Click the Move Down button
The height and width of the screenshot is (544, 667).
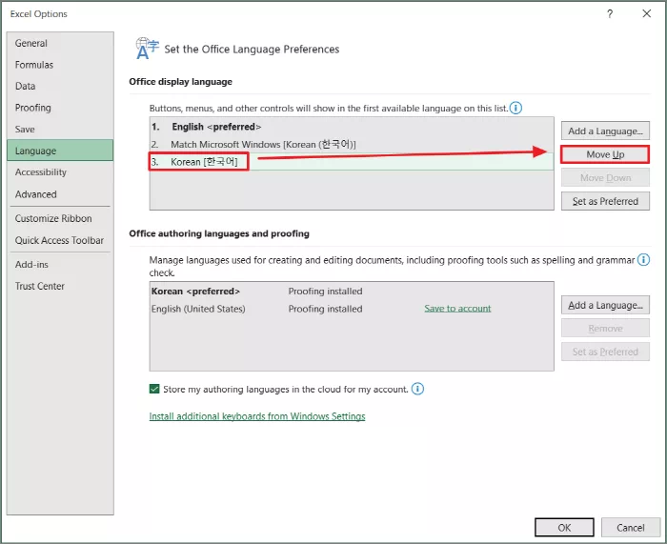pyautogui.click(x=605, y=178)
